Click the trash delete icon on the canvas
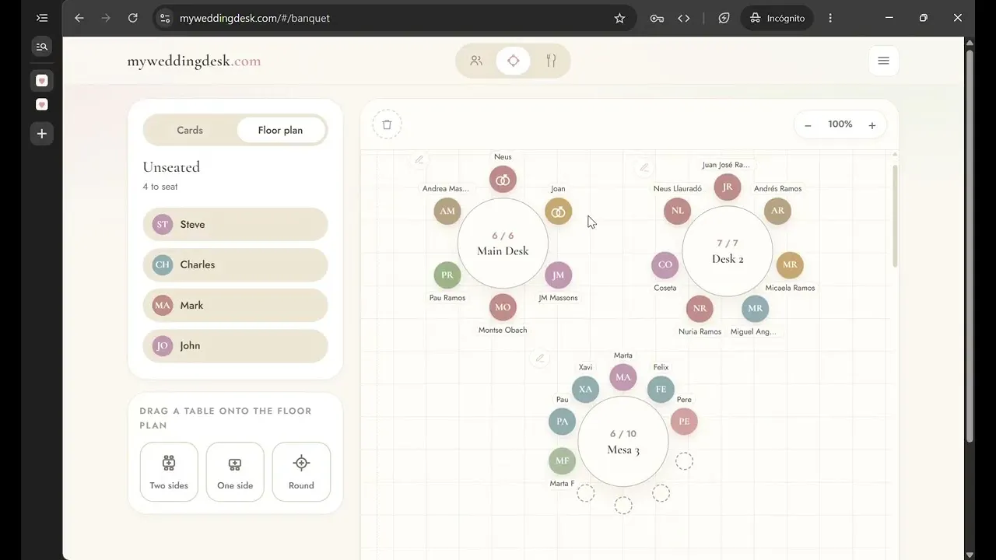 (x=387, y=124)
